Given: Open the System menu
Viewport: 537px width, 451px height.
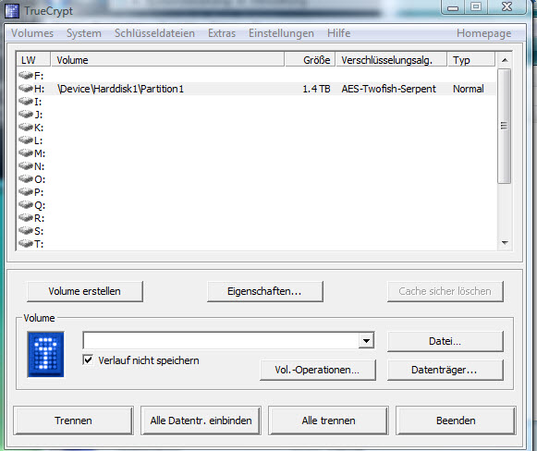Looking at the screenshot, I should click(x=84, y=33).
